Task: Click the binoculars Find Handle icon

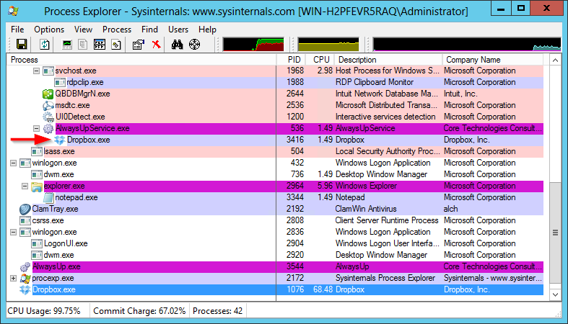Action: pyautogui.click(x=177, y=45)
